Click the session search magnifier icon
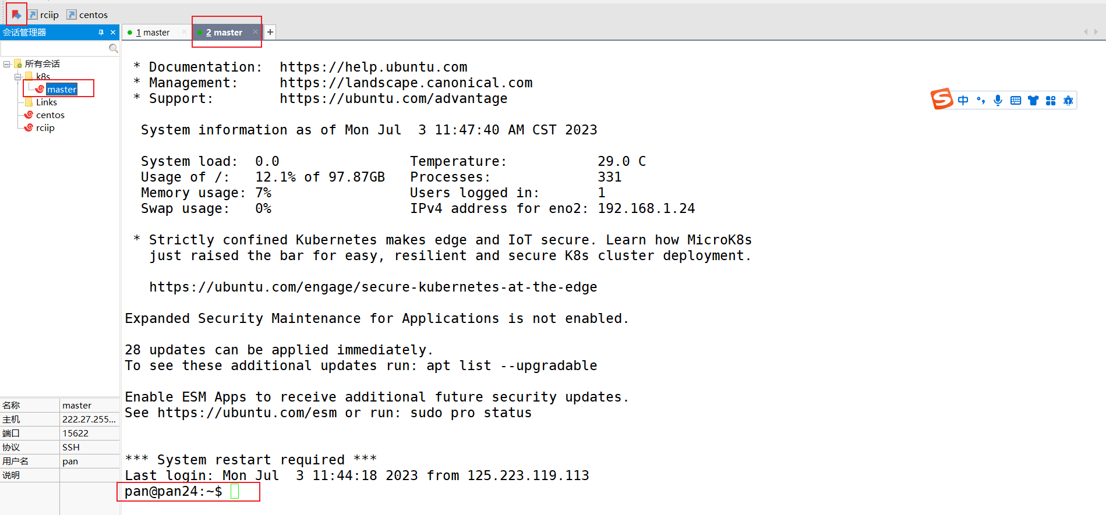The image size is (1106, 515). point(114,48)
